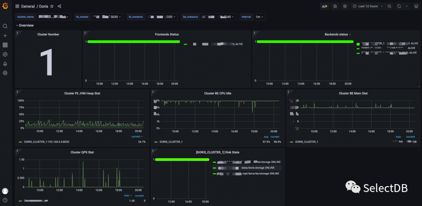Toggle DORIS_CLUSTER_1 series in BE Mem Stat legend
The width and height of the screenshot is (422, 206).
tap(307, 142)
